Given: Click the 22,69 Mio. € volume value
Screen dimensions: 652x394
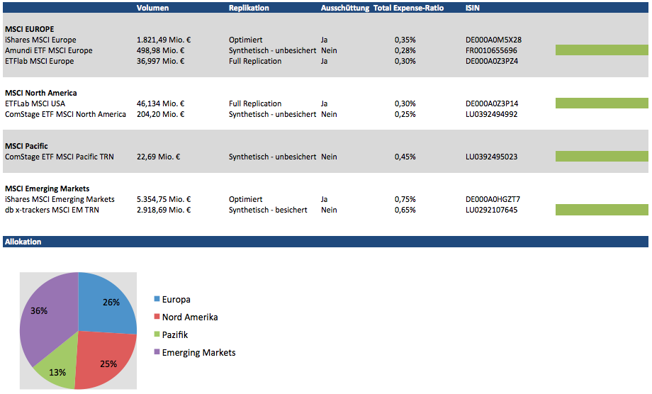Looking at the screenshot, I should click(x=159, y=157).
